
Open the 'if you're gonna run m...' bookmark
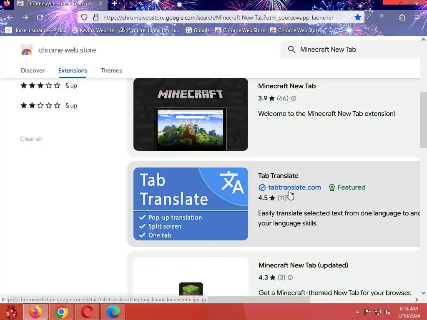click(149, 30)
